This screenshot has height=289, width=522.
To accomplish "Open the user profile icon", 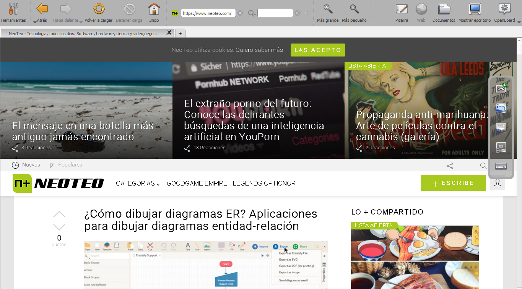I will [x=498, y=183].
